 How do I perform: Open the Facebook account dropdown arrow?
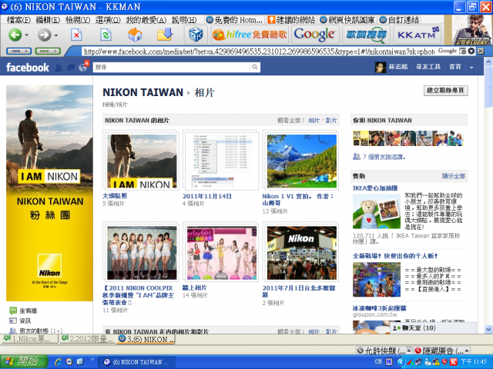(x=471, y=68)
